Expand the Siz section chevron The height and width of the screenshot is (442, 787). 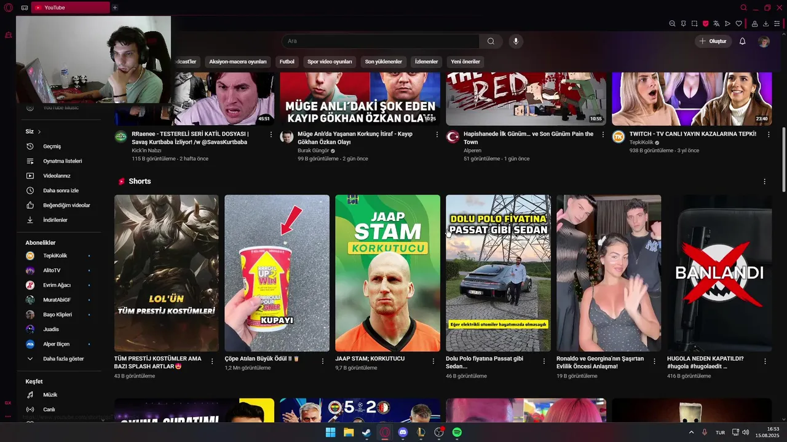(x=39, y=131)
